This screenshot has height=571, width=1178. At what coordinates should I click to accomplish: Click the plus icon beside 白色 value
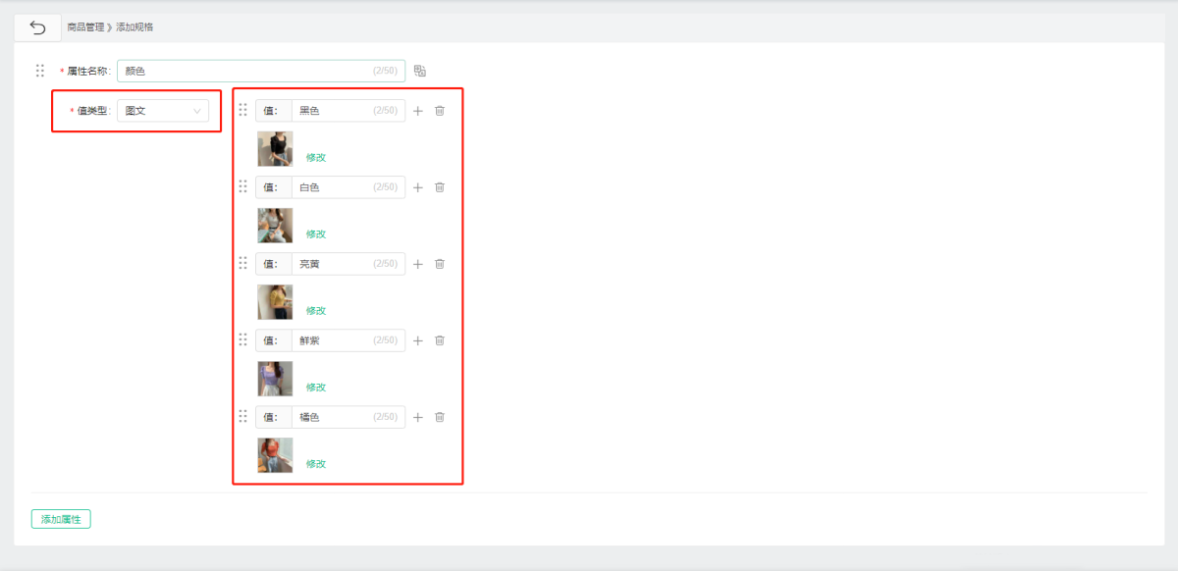point(417,187)
